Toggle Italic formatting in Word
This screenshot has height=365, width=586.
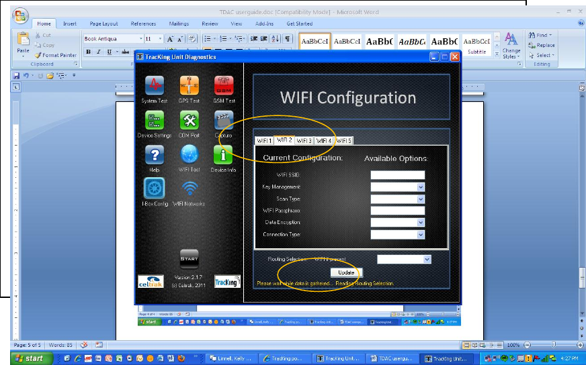coord(99,52)
